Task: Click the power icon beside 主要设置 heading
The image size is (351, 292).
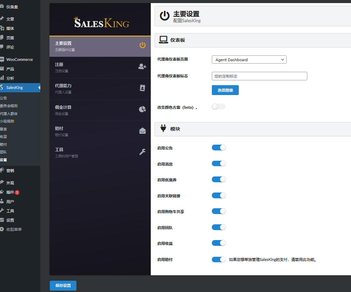Action: pos(164,16)
